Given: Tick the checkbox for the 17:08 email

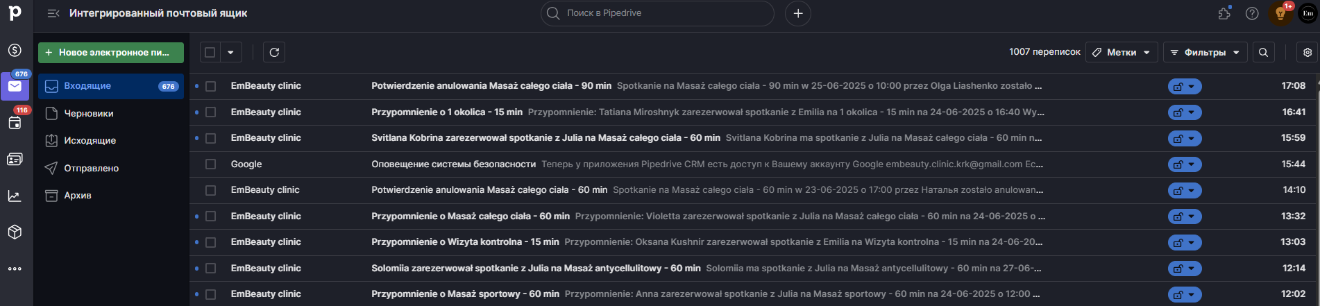Looking at the screenshot, I should click(210, 86).
